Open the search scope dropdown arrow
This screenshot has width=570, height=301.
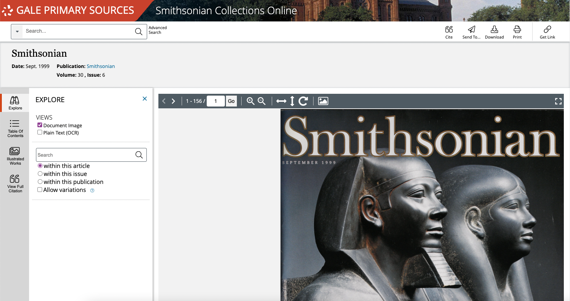coord(17,31)
